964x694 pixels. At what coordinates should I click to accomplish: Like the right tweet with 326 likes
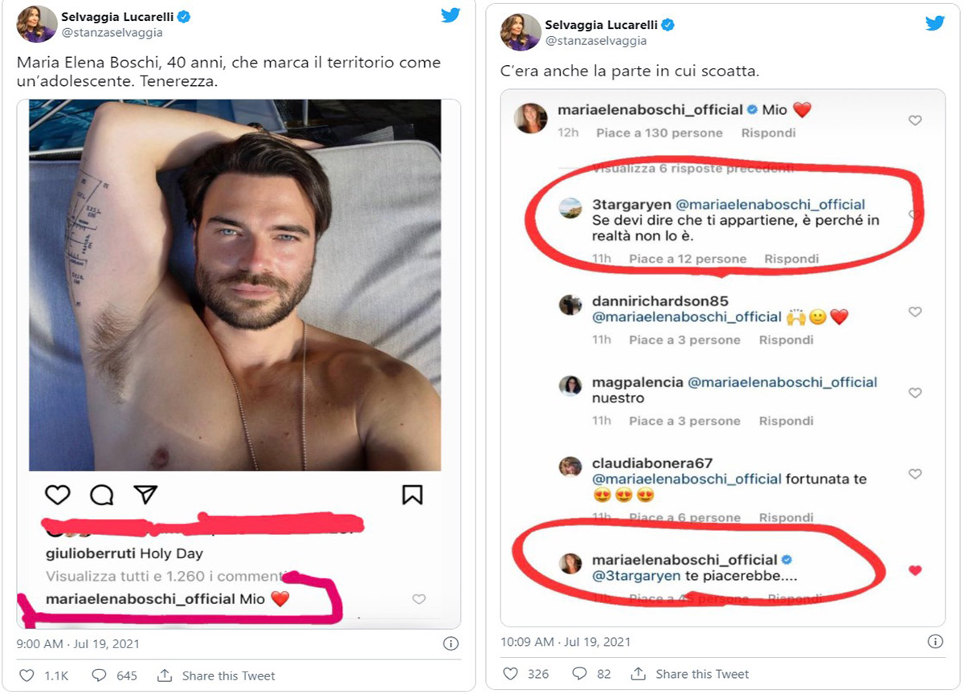coord(511,674)
